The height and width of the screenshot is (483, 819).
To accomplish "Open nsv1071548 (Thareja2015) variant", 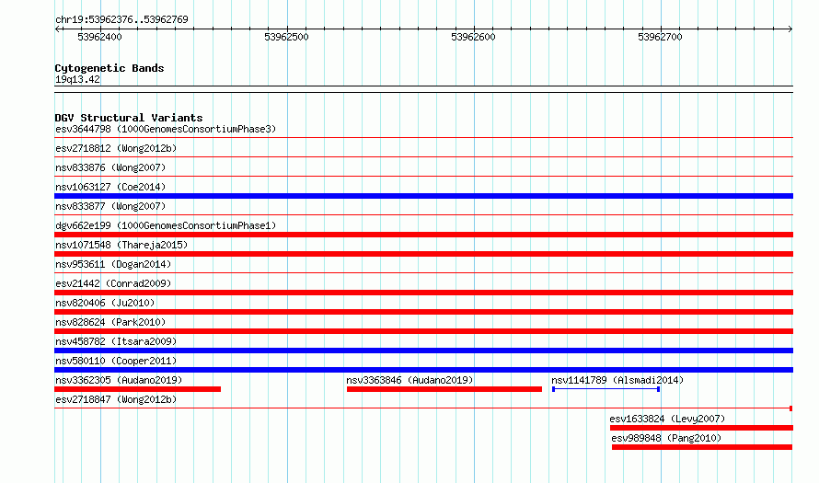I will coord(121,245).
